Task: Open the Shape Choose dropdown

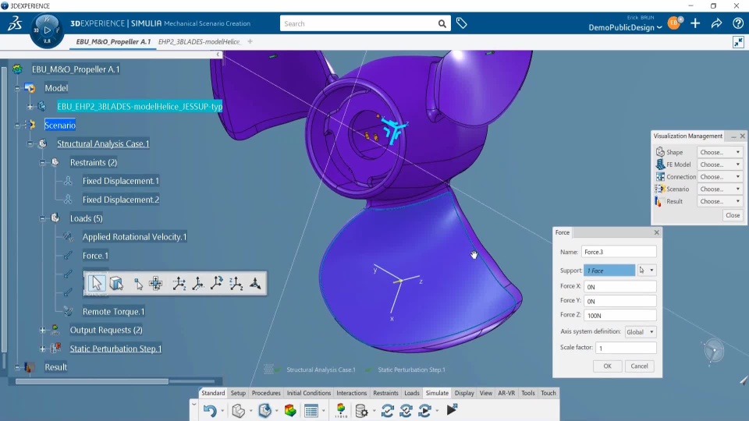Action: 720,152
